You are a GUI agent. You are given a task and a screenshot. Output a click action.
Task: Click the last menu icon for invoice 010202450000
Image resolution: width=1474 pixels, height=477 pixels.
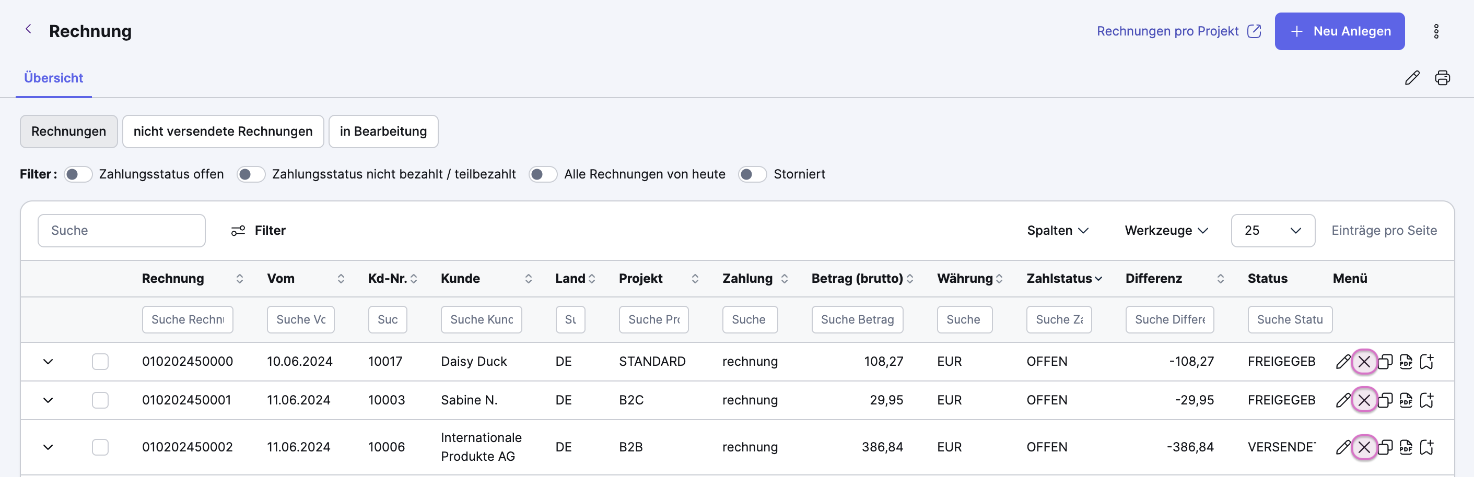tap(1426, 362)
